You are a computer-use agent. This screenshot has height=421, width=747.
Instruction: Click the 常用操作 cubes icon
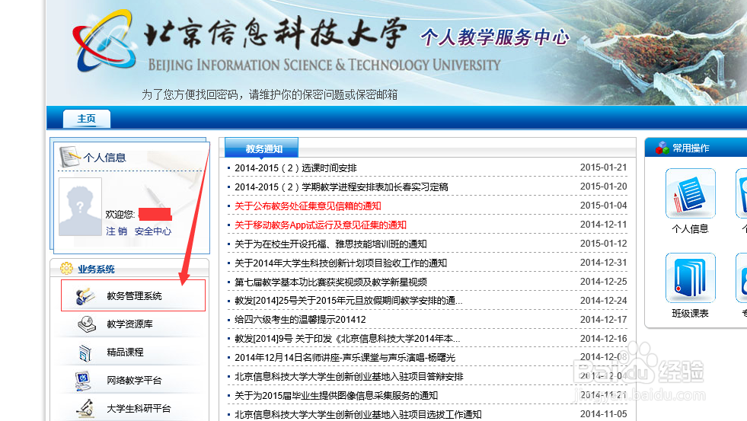coord(662,148)
